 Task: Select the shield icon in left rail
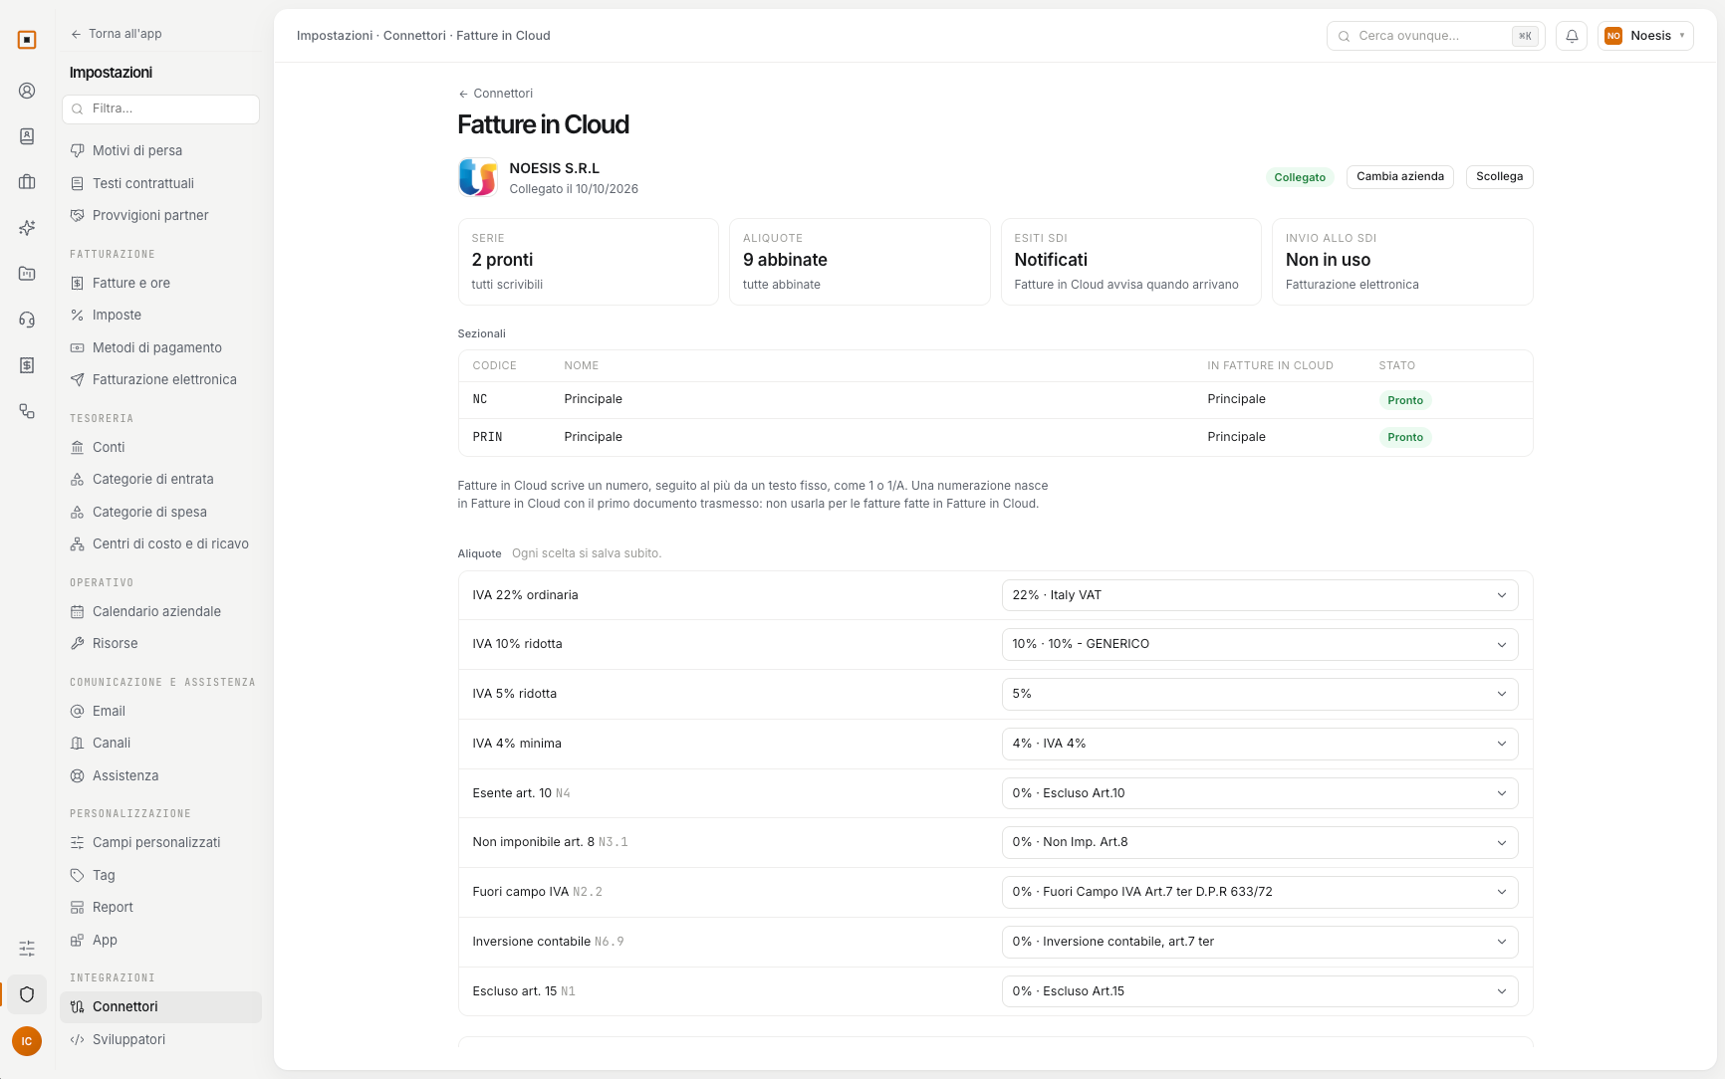(27, 994)
